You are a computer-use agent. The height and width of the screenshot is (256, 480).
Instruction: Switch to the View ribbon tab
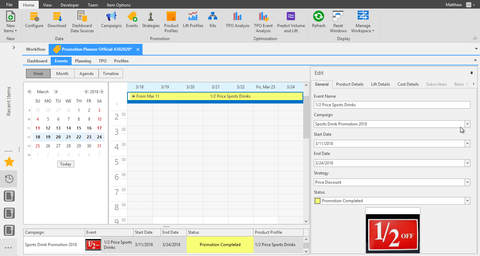tap(48, 5)
